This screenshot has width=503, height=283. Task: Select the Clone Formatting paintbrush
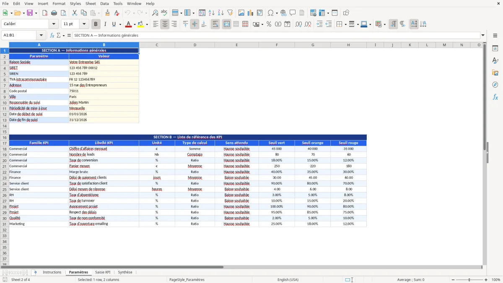(x=108, y=13)
